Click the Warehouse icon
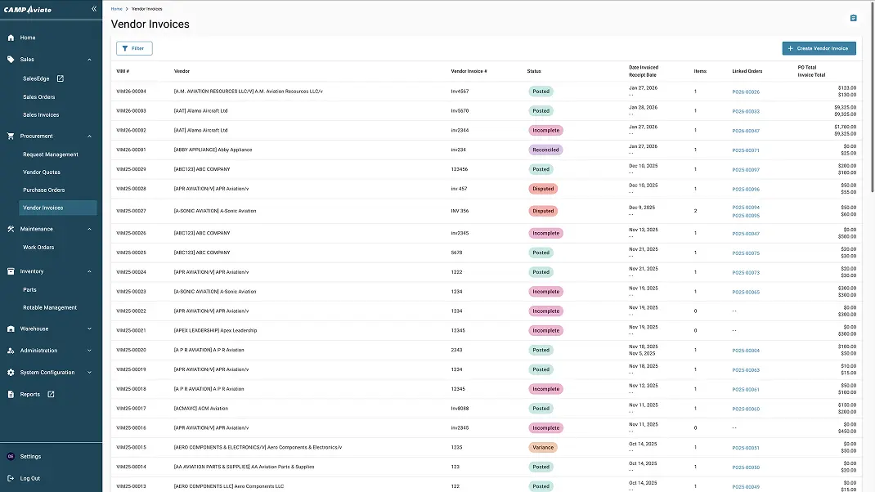This screenshot has width=875, height=492. tap(11, 329)
